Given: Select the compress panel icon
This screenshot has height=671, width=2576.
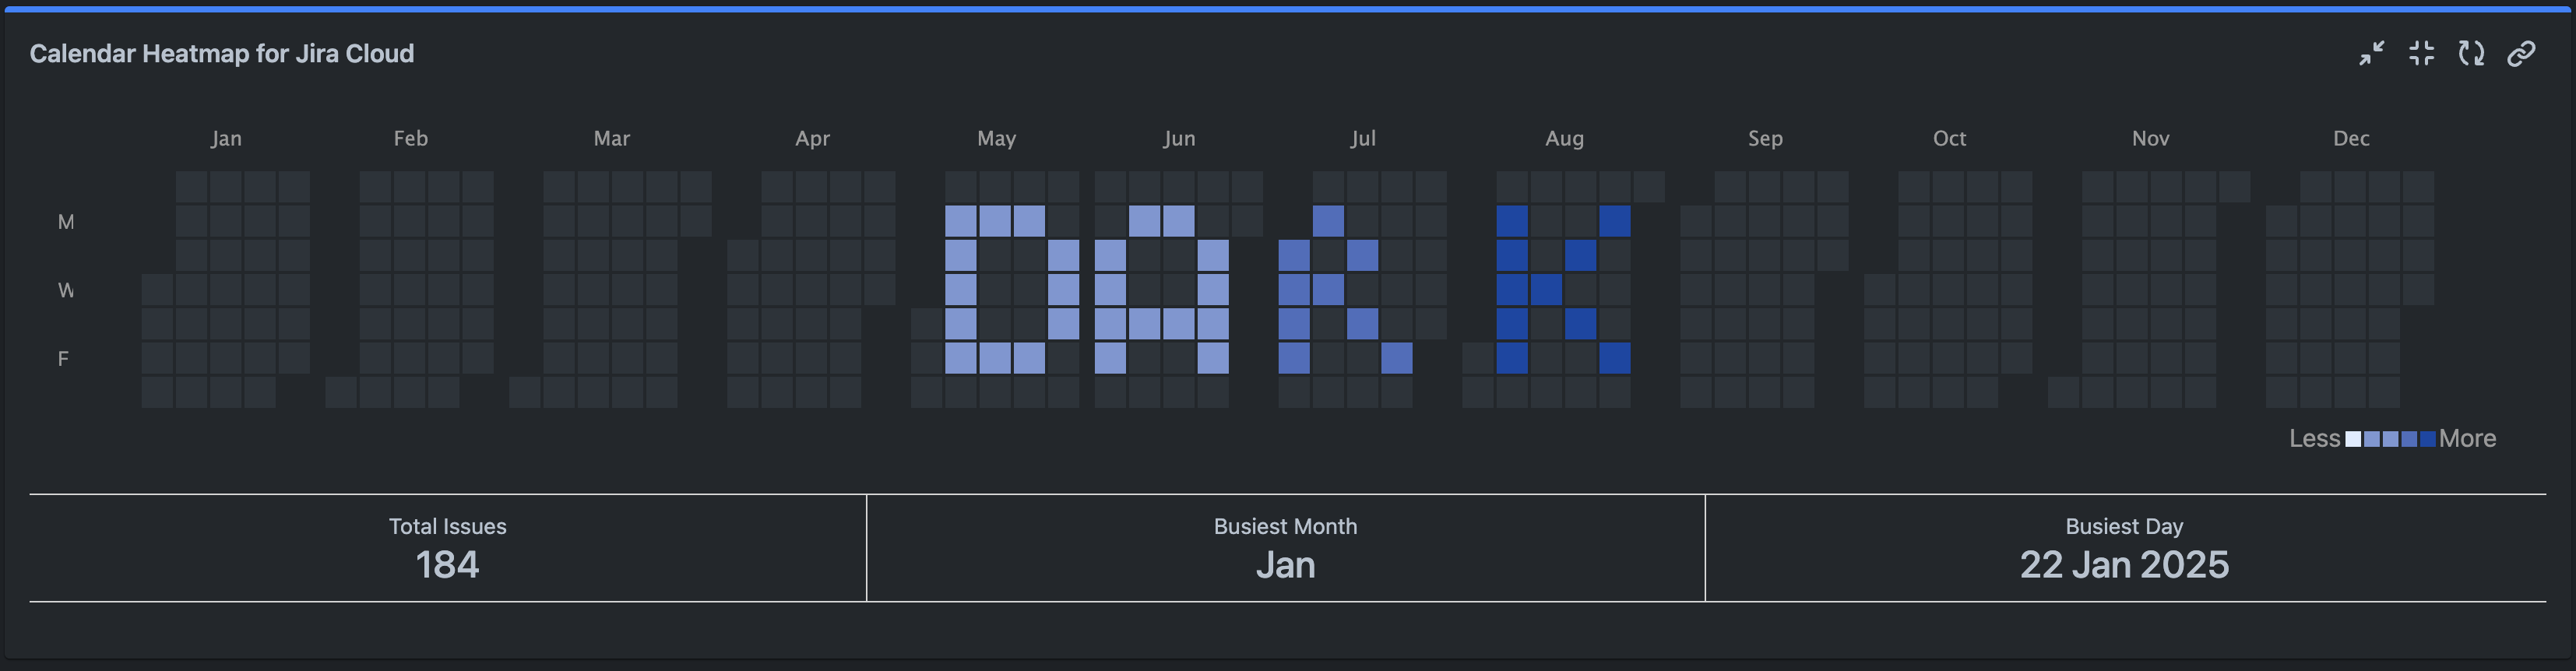Looking at the screenshot, I should click(2422, 53).
